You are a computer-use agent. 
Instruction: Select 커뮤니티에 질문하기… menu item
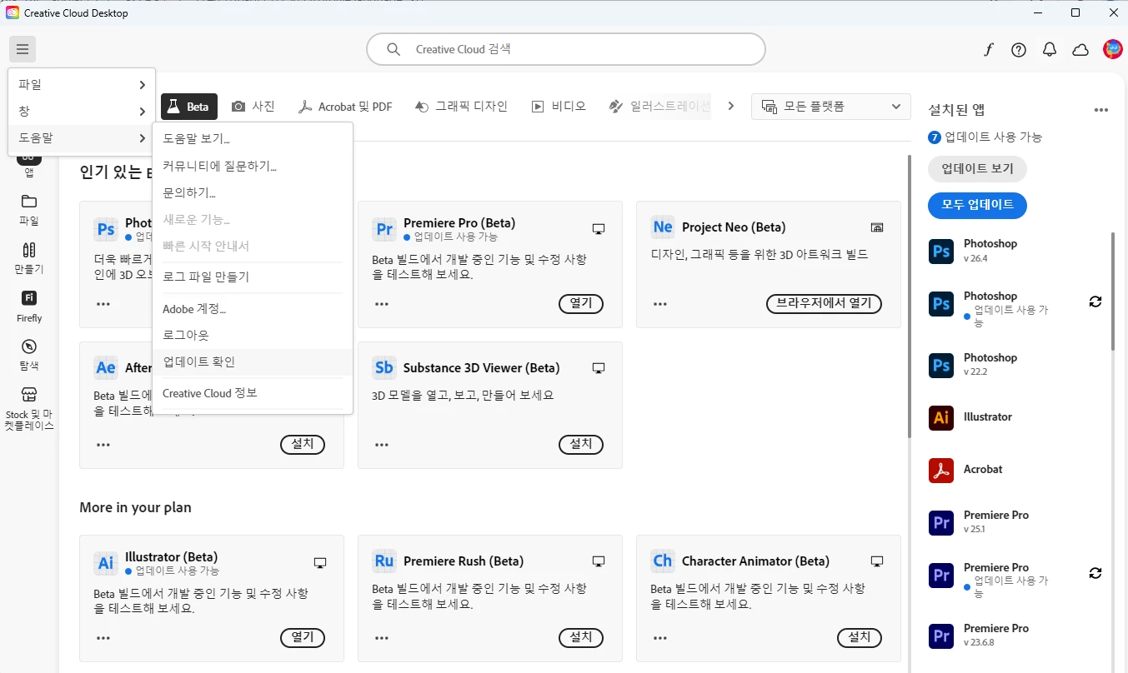click(x=253, y=166)
